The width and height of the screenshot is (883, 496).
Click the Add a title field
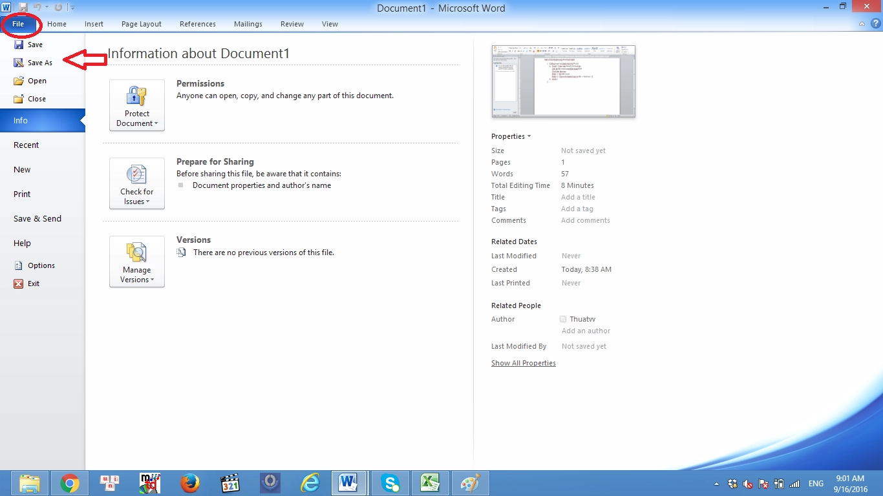tap(578, 197)
